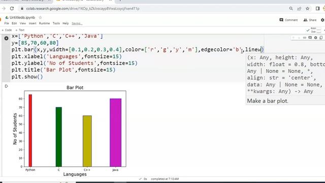Screen dimensions: 325x183
Task: Click 'completed at 7:10 AM' status text
Action: [x=165, y=179]
